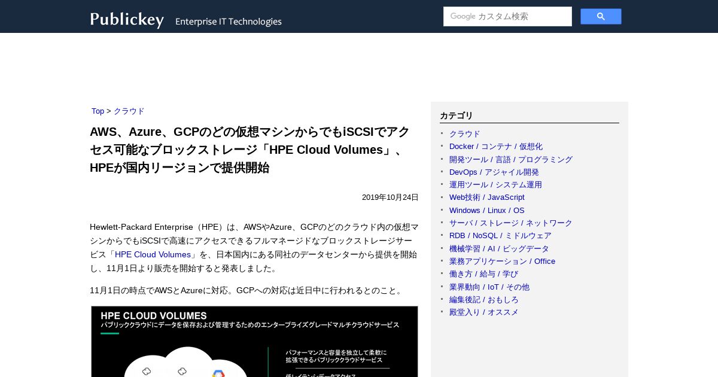Click the blue search magnifier button
718x377 pixels.
tap(601, 17)
